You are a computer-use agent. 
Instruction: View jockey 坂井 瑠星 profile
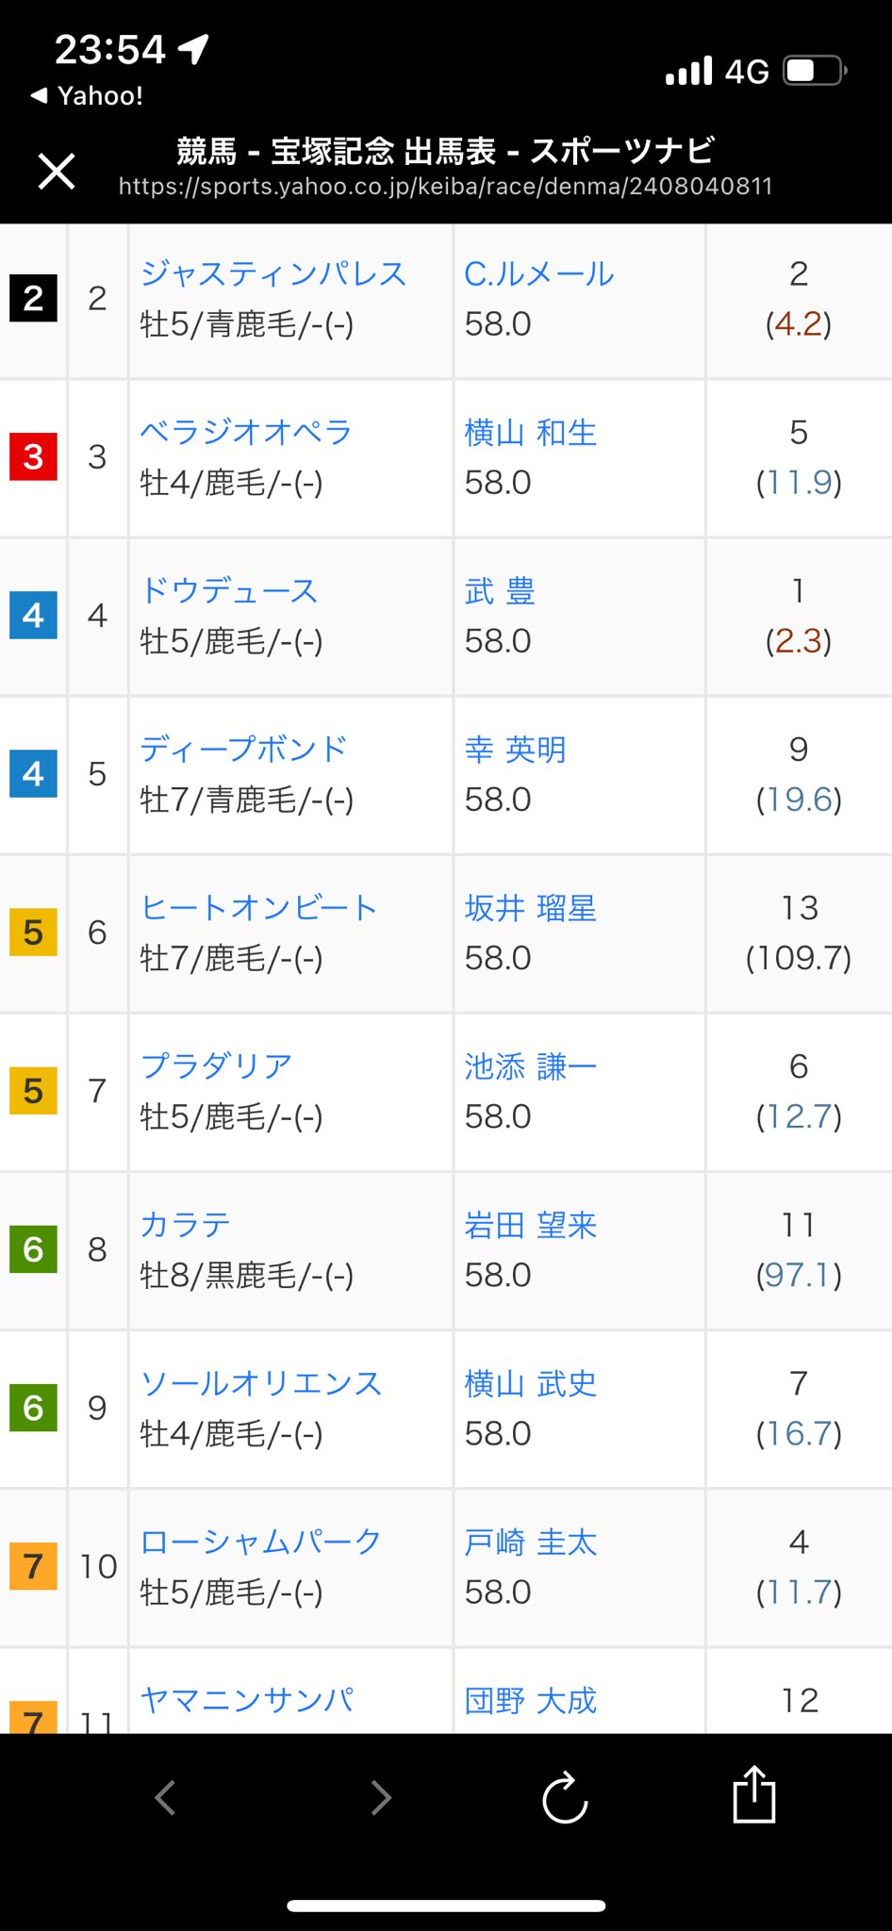click(x=530, y=908)
